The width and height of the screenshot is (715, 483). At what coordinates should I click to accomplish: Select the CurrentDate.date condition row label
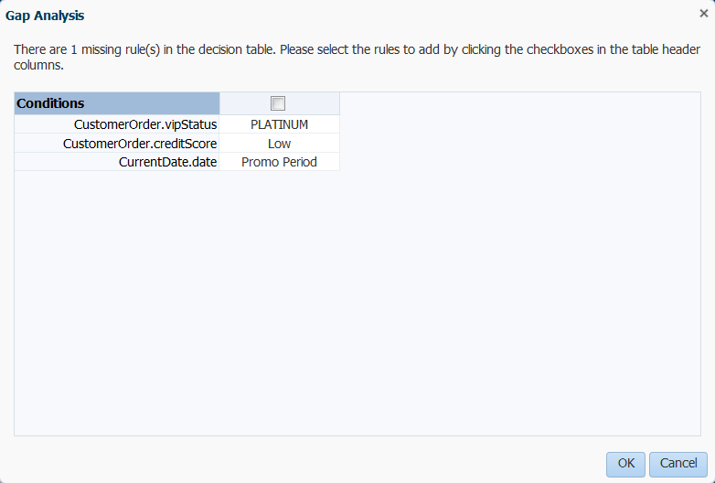click(x=167, y=162)
